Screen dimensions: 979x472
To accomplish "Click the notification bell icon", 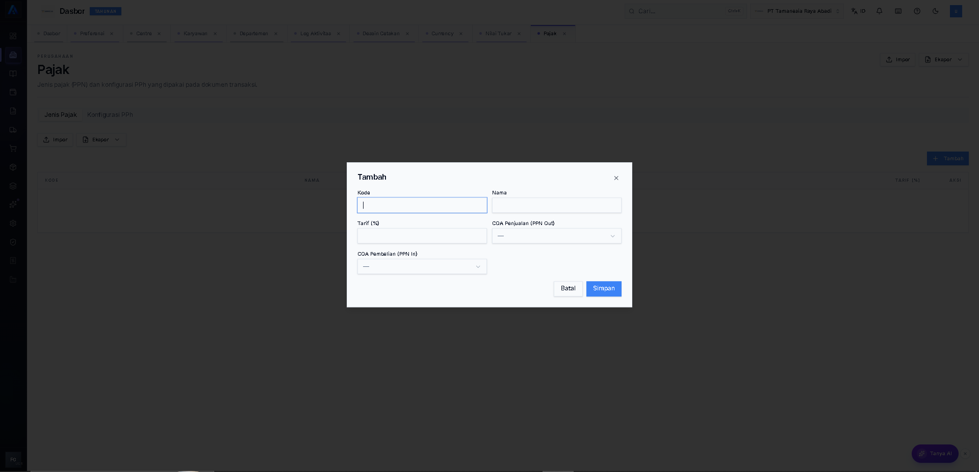I will (x=879, y=11).
